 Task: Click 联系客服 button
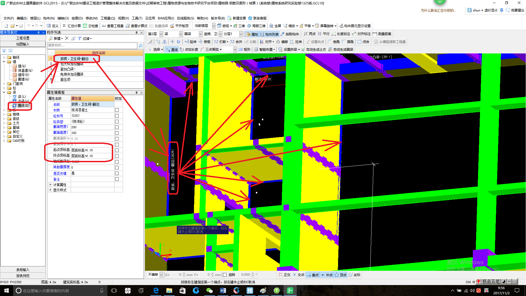point(257,18)
